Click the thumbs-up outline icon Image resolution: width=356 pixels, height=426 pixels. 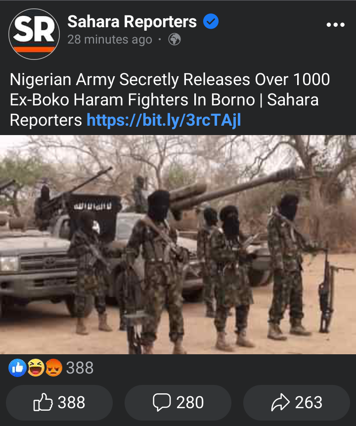pos(43,402)
